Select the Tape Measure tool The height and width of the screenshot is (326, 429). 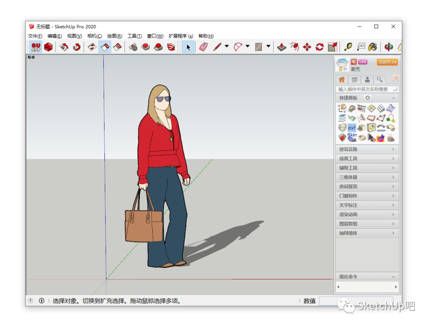[x=348, y=47]
